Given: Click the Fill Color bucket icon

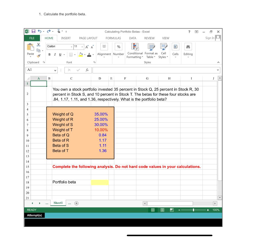Looking at the screenshot, I should [x=80, y=54].
